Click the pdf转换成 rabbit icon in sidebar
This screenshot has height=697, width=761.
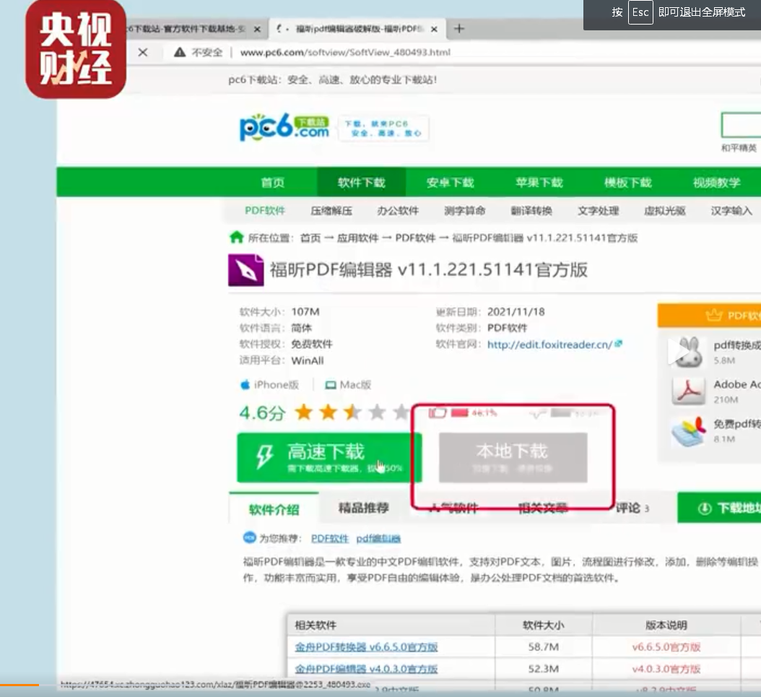688,352
